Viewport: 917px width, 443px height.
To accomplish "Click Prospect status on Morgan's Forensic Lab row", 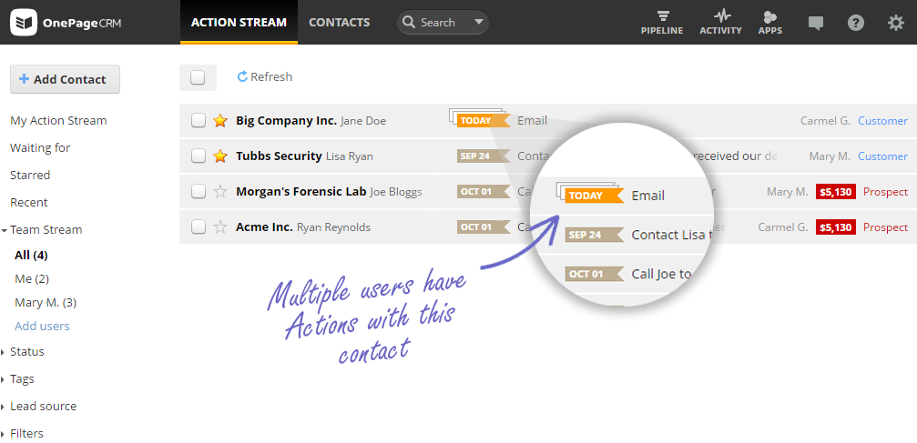I will coord(885,192).
